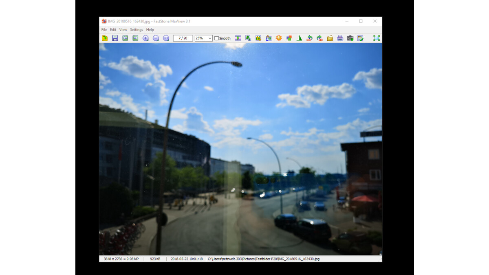489x275 pixels.
Task: Open the Crop tool
Action: (x=258, y=38)
